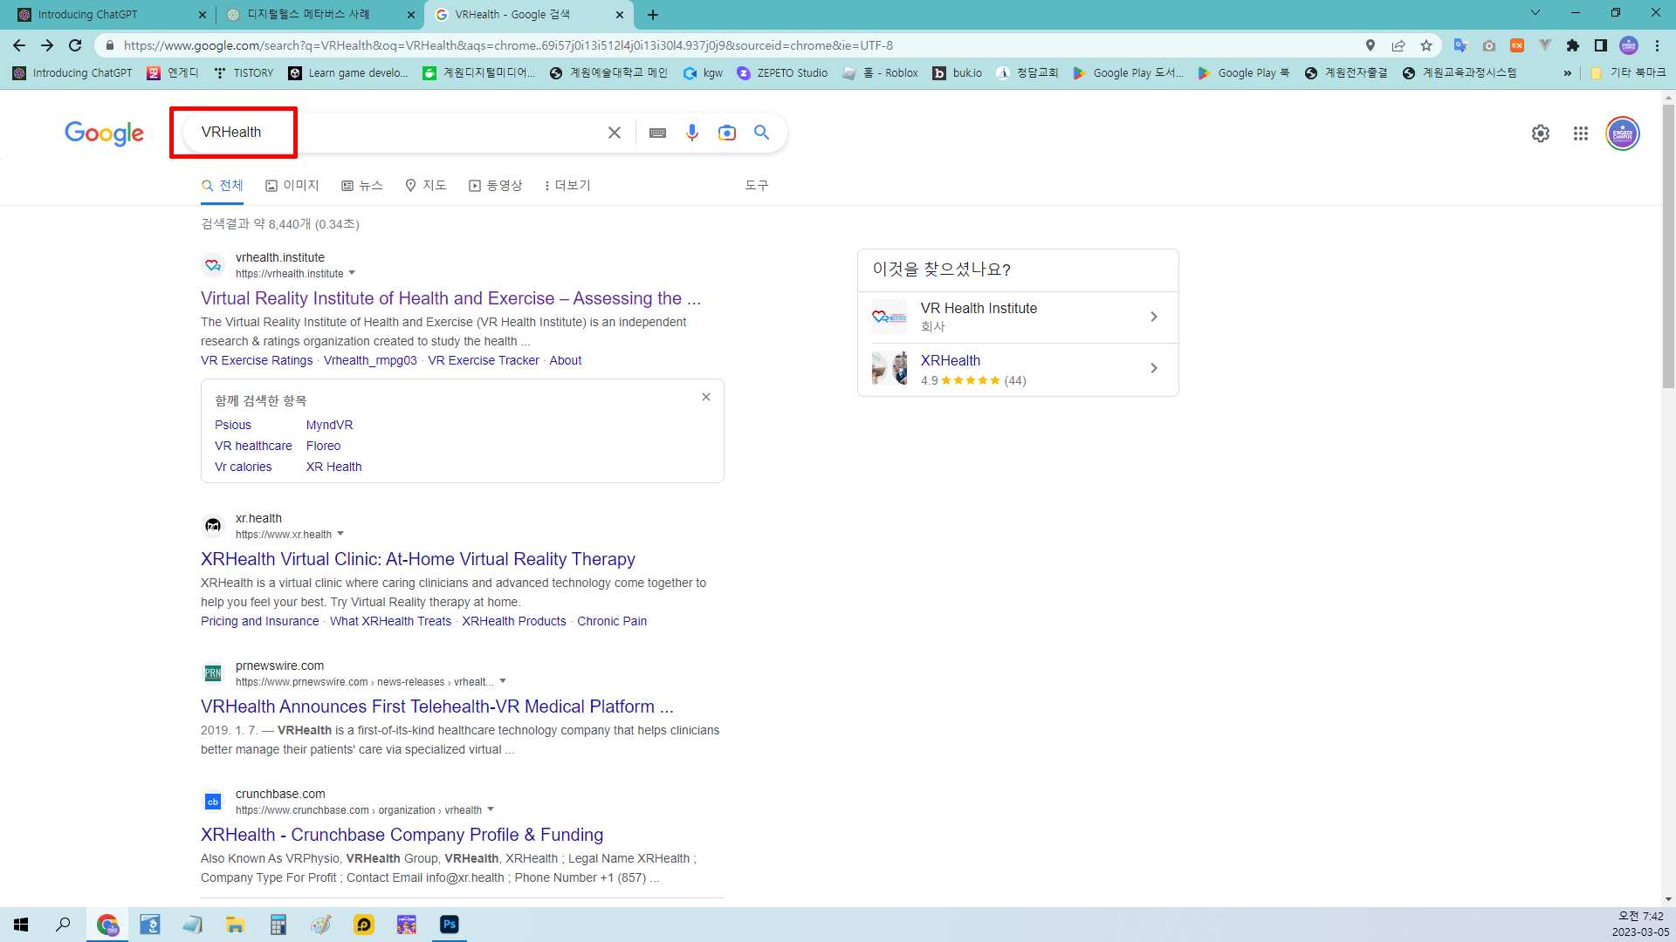Open Calculator from the taskbar
This screenshot has height=942, width=1676.
pyautogui.click(x=278, y=925)
